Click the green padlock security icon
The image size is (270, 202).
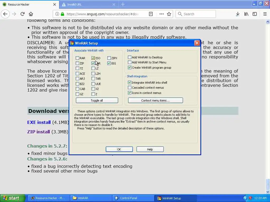click(62, 14)
